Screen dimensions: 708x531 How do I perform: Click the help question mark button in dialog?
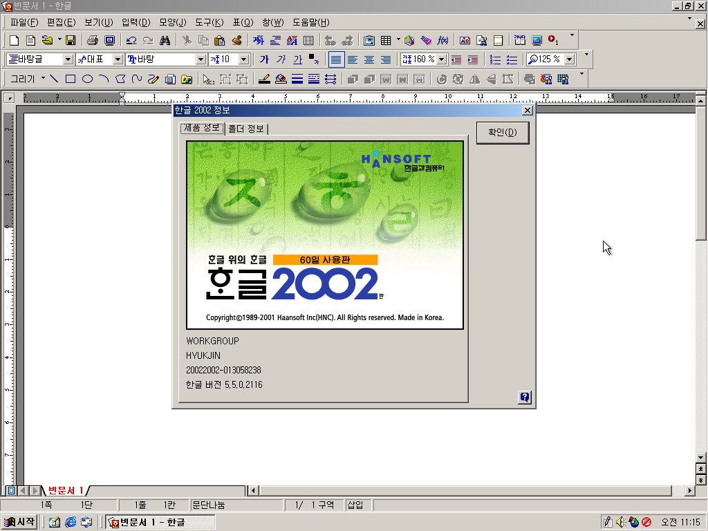[524, 398]
